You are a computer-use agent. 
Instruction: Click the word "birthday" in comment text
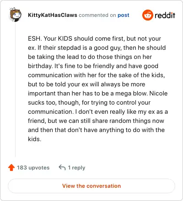click(40, 66)
